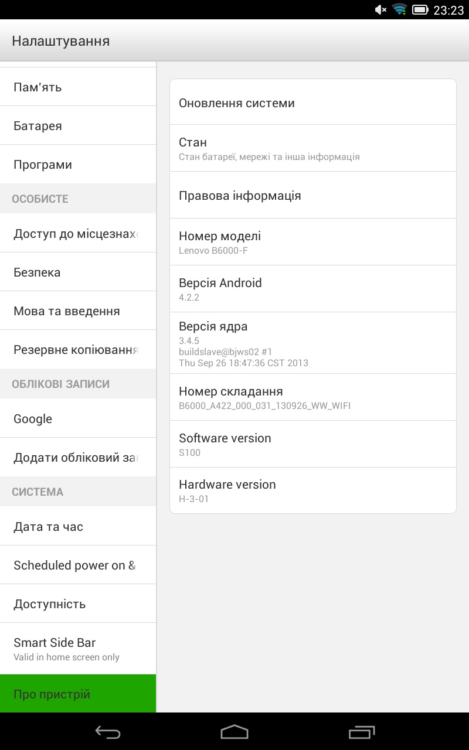Select Дата та час settings
The image size is (469, 750).
tap(78, 527)
